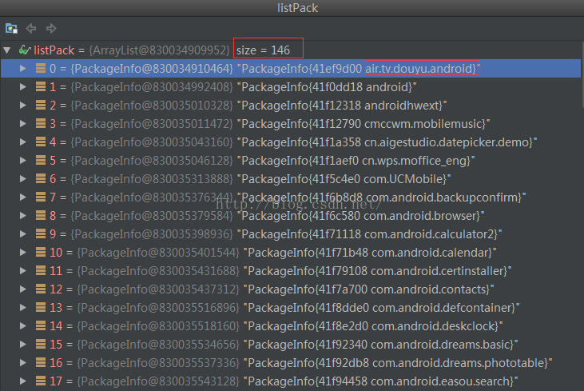
Task: Expand element 8 com.android.browser
Action: (22, 215)
